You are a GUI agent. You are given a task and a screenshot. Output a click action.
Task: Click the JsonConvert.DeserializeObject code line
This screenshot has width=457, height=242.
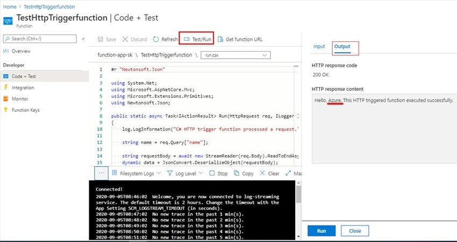click(200, 162)
